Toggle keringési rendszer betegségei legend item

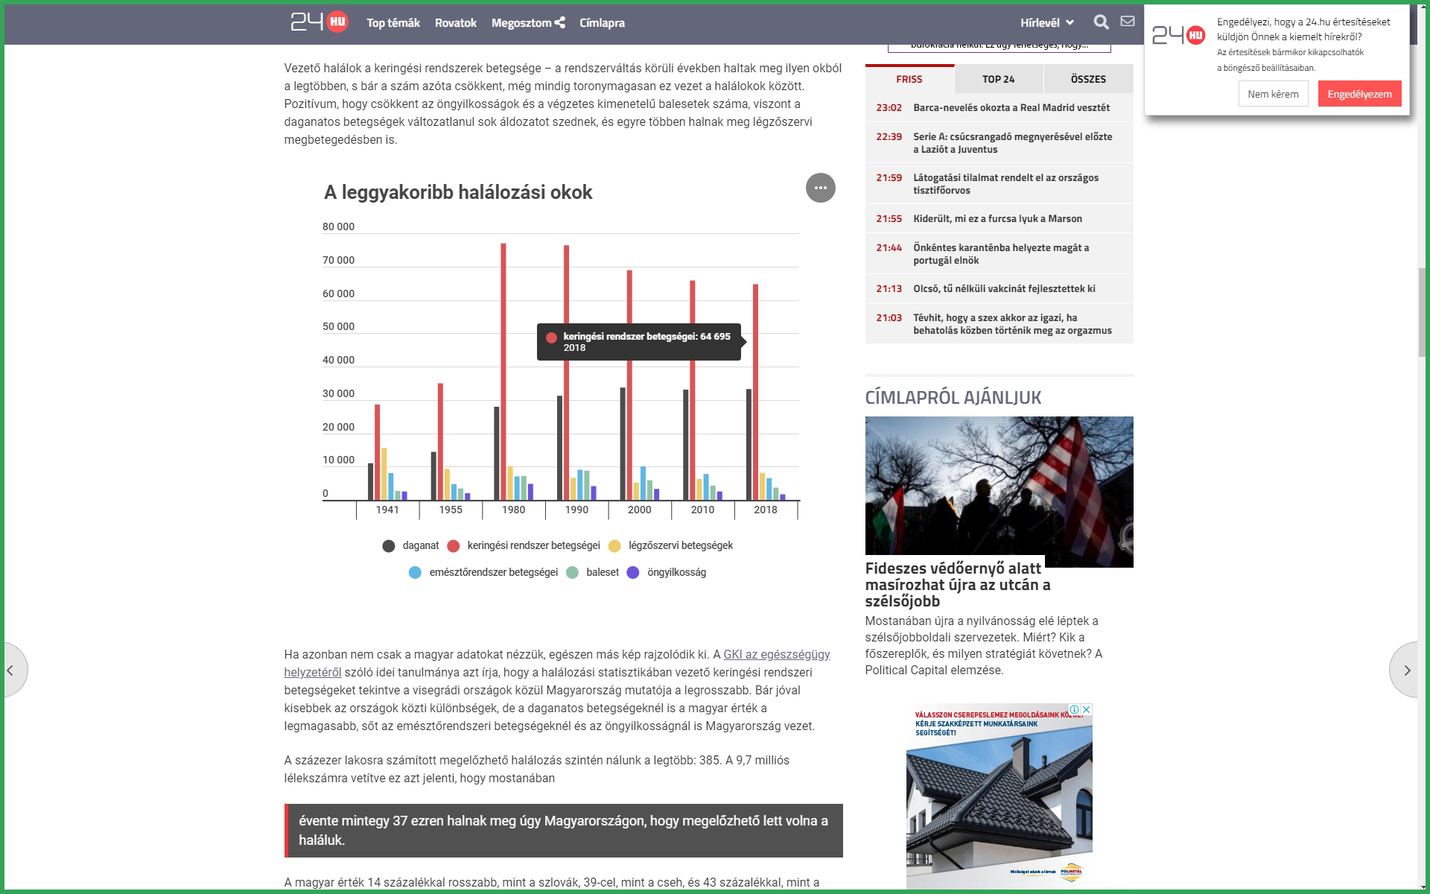click(524, 545)
